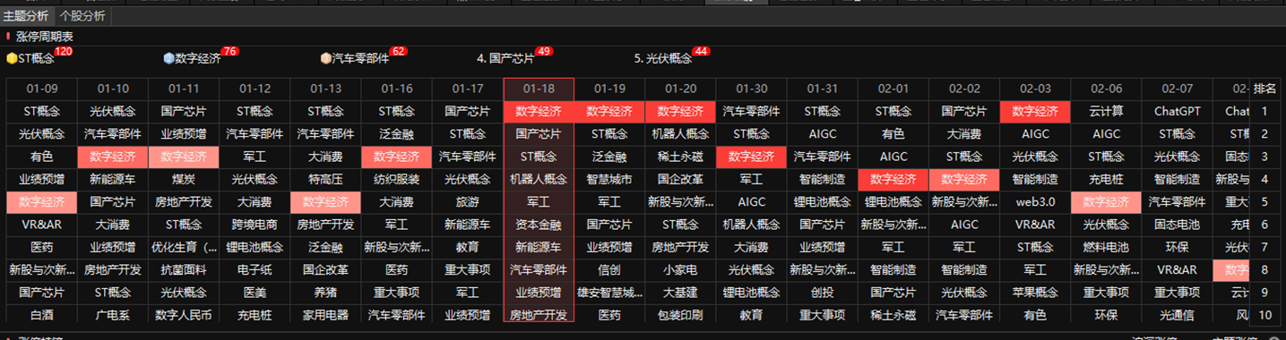Click rank number 1 in 排名 column
The width and height of the screenshot is (1286, 340).
coord(1265,112)
